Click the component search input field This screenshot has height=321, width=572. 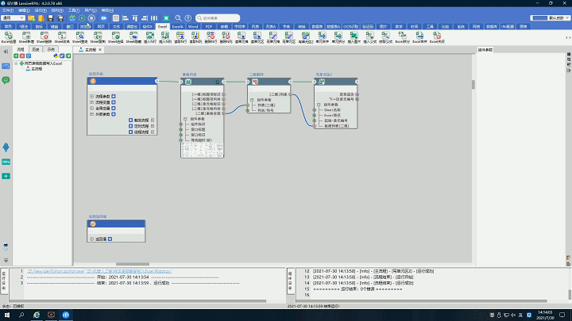[218, 17]
